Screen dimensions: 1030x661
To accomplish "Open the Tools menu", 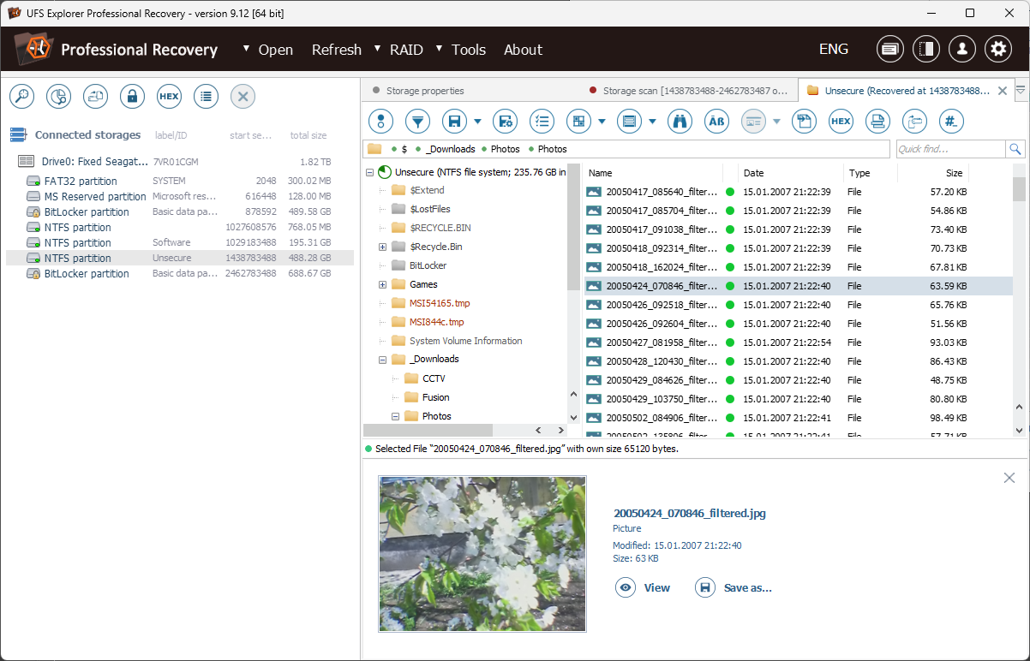I will click(468, 50).
